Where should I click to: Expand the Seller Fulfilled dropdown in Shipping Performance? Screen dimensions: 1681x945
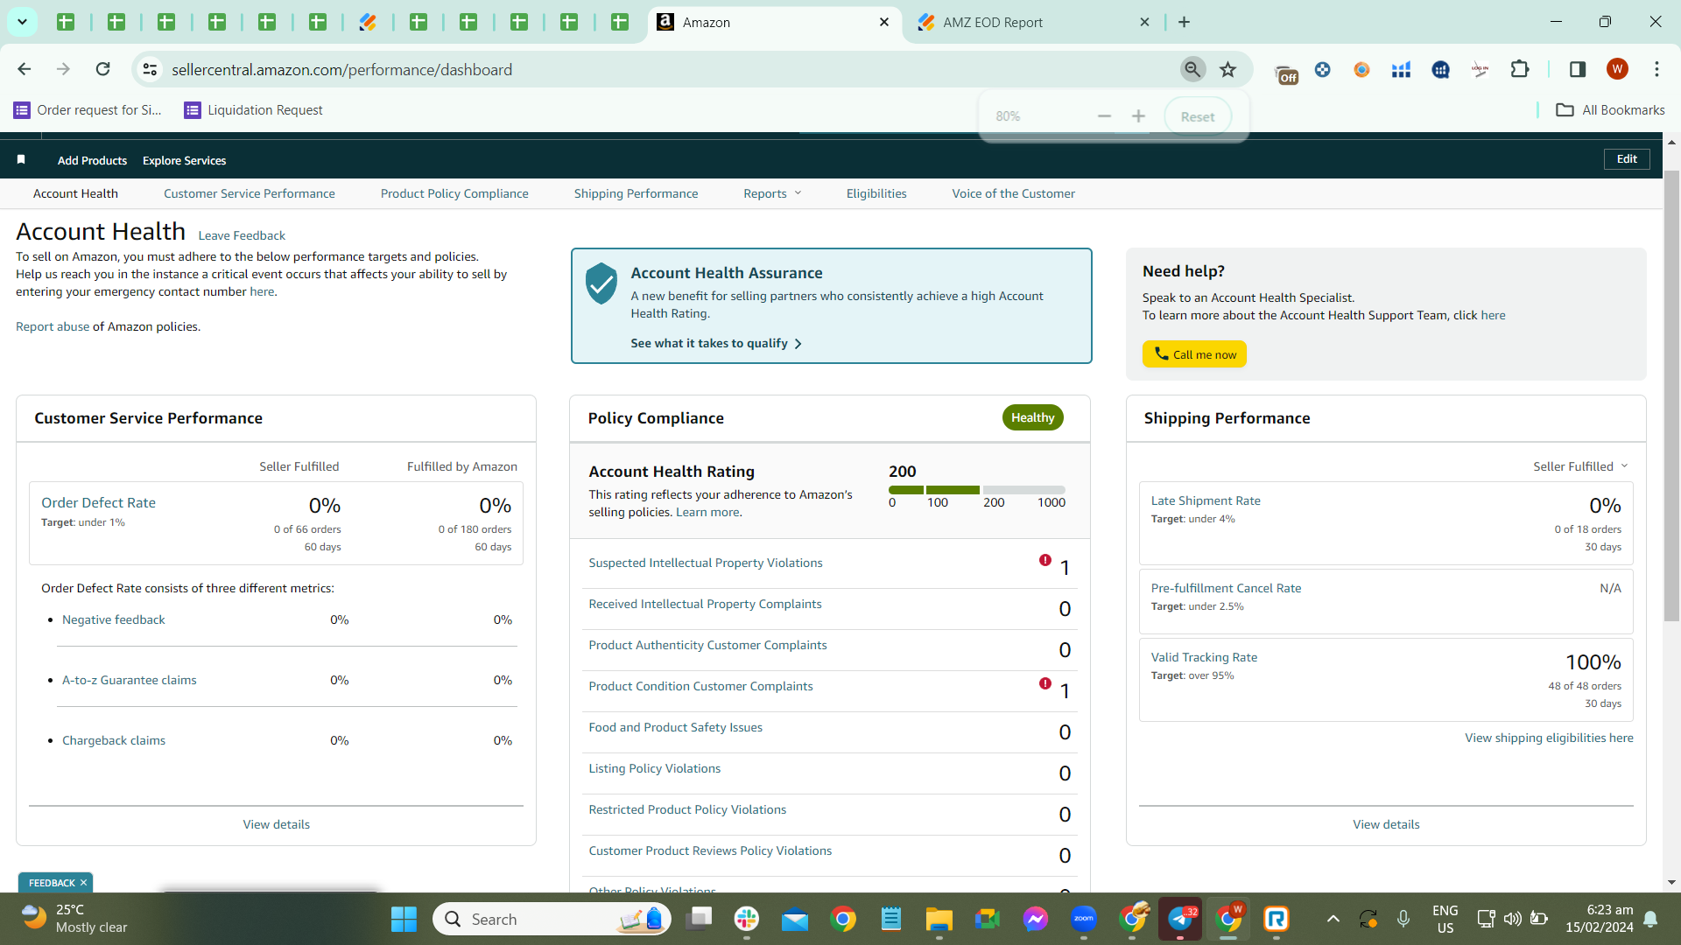[1580, 466]
